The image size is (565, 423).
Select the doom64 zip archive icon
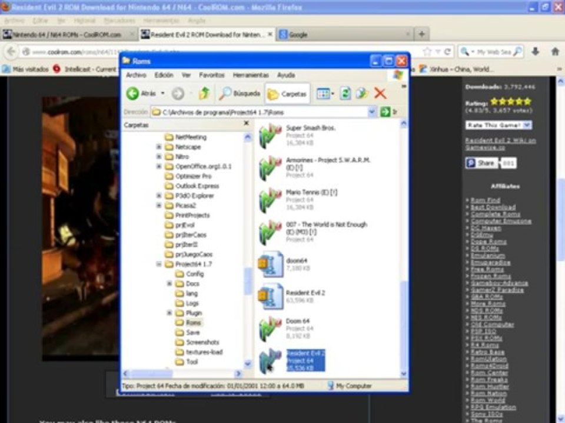270,264
